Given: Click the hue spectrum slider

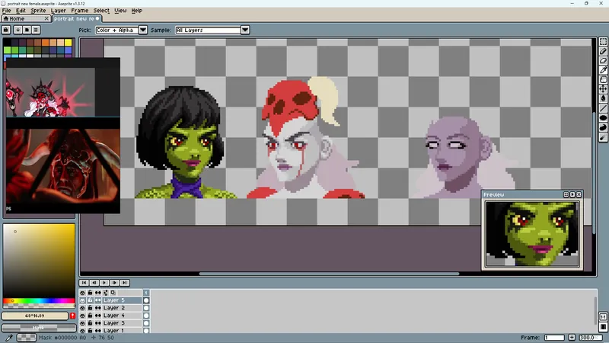Looking at the screenshot, I should coord(39,300).
